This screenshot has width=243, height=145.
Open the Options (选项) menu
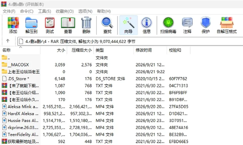[x=85, y=11]
